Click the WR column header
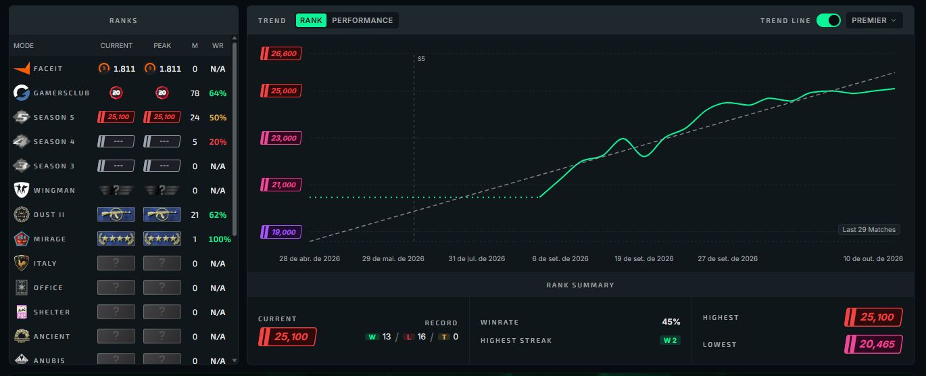 218,46
